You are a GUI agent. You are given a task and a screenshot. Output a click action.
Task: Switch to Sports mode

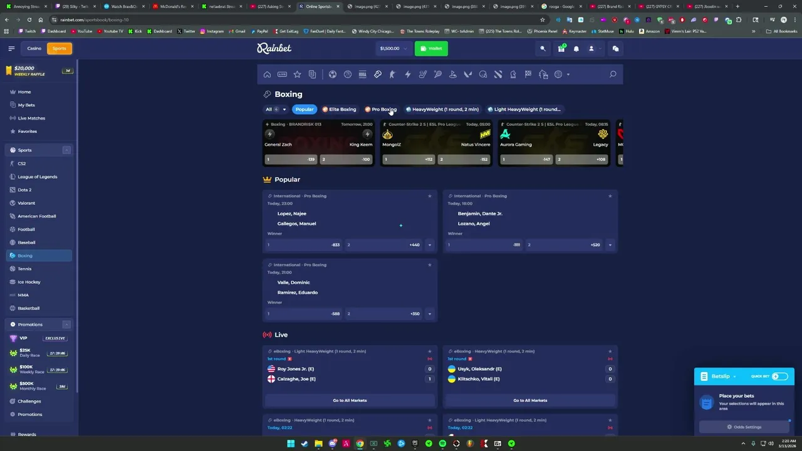pos(60,48)
